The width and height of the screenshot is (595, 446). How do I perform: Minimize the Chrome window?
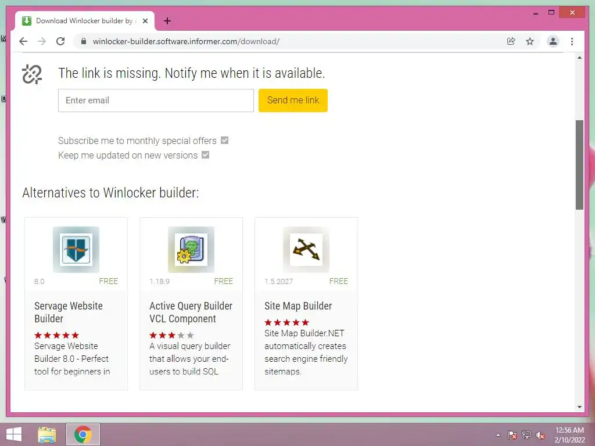point(535,13)
